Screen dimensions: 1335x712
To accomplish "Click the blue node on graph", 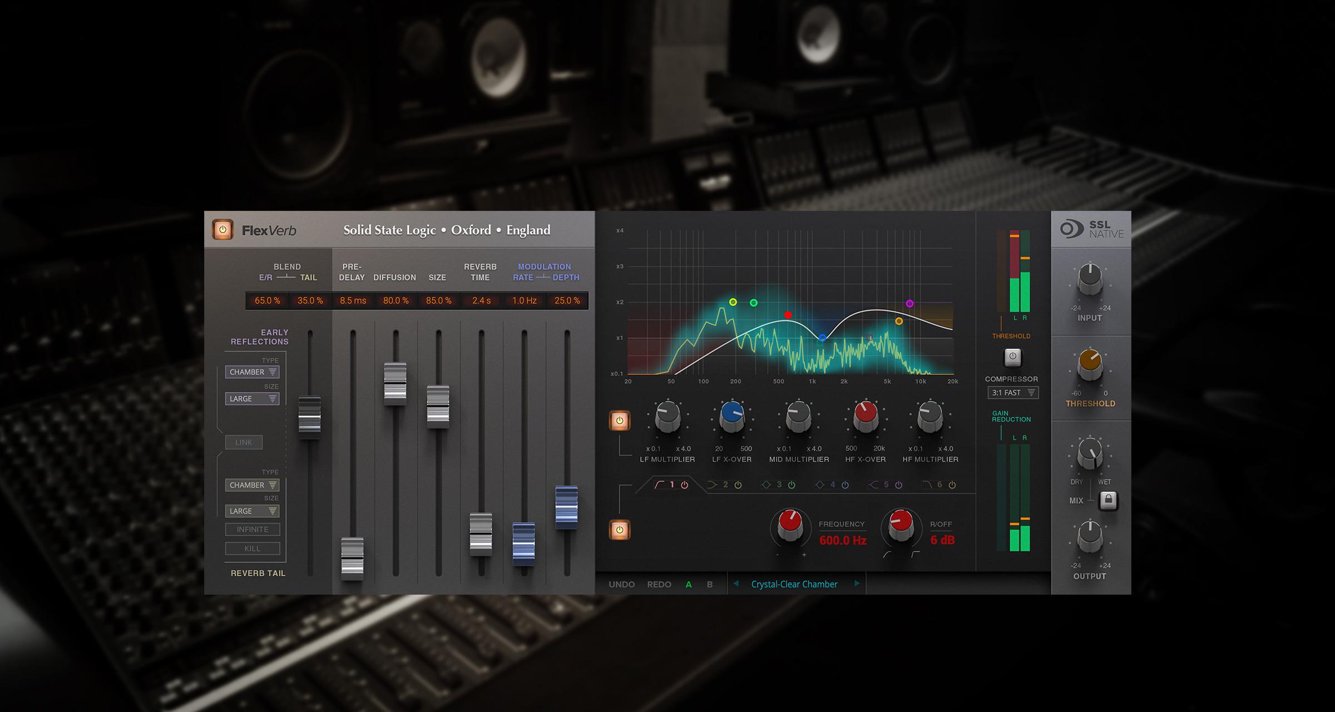I will click(823, 337).
